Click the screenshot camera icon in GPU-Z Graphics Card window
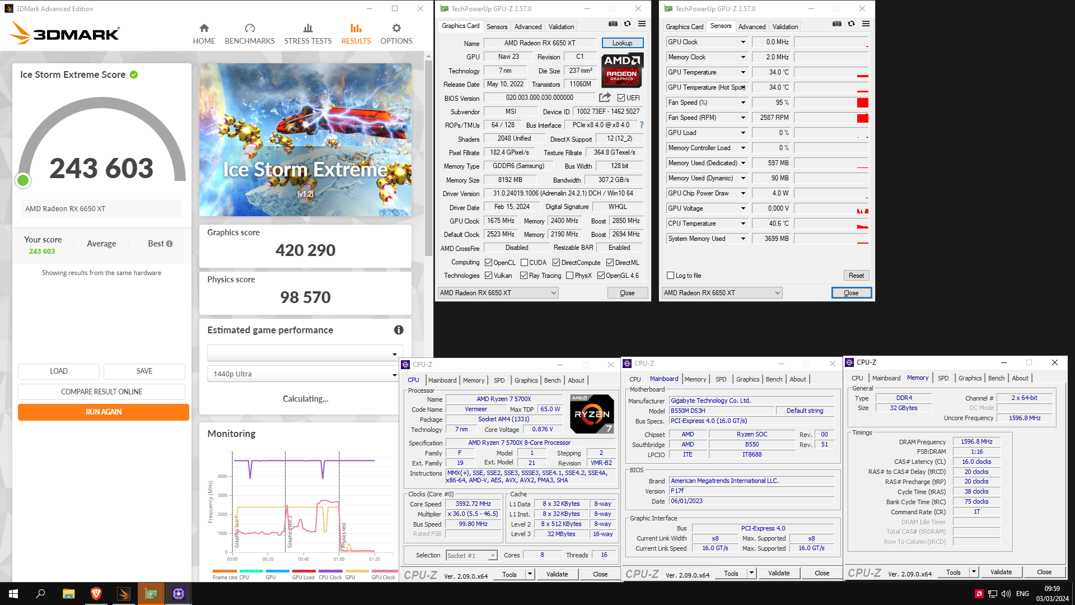This screenshot has height=605, width=1075. [613, 24]
